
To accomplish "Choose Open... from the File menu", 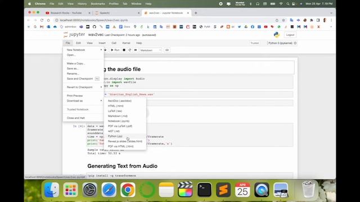I will click(83, 55).
